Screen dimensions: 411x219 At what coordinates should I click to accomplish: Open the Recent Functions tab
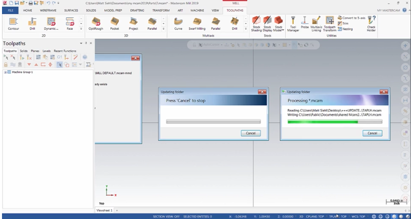click(x=65, y=51)
